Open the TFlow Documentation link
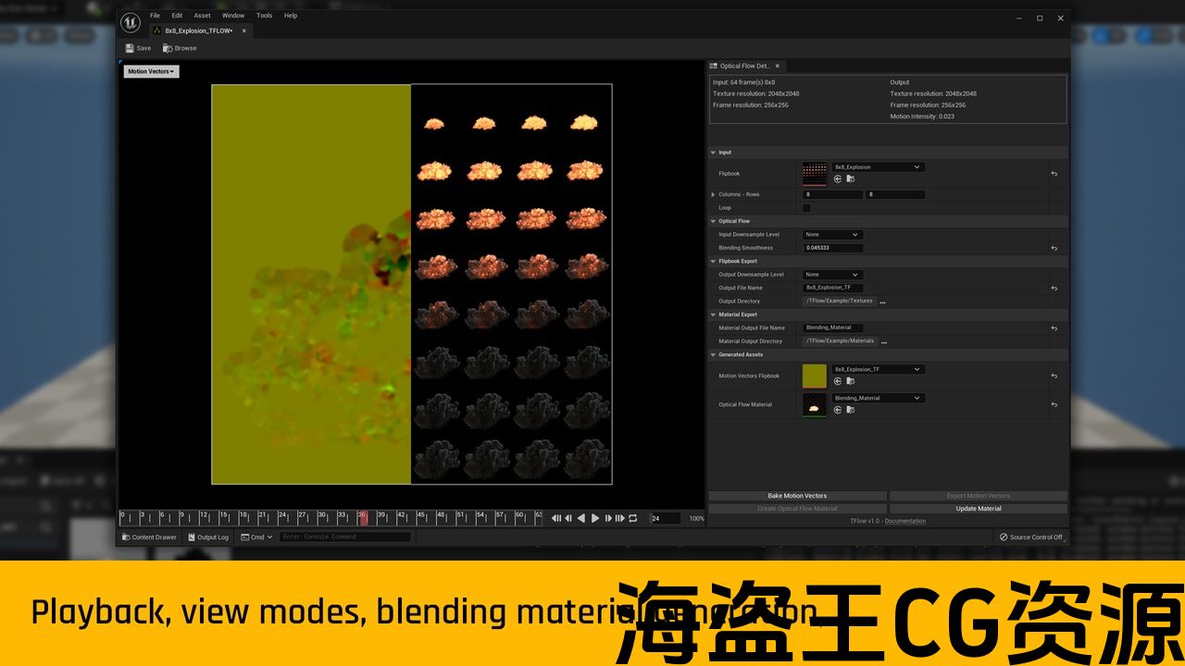 [904, 521]
